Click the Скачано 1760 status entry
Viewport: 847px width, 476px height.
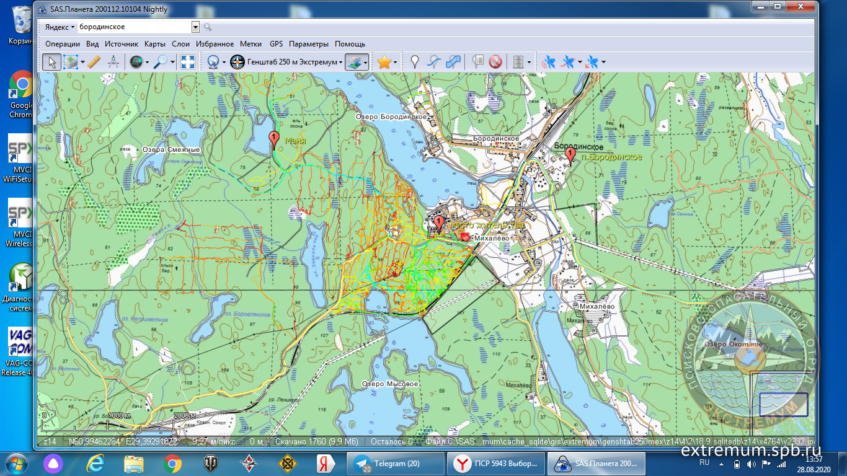click(316, 442)
